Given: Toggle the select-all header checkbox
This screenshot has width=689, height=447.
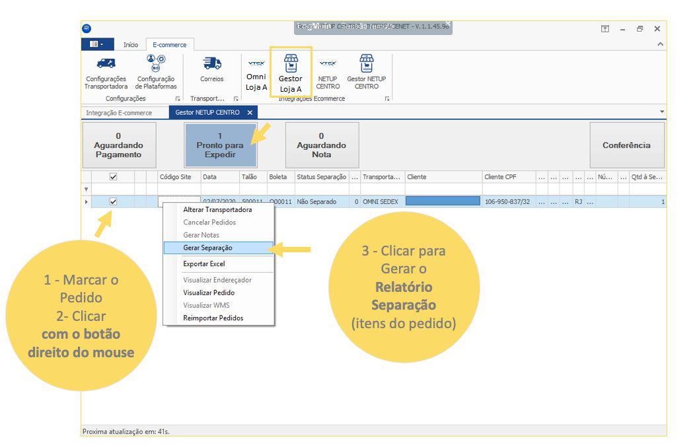Looking at the screenshot, I should pos(113,177).
